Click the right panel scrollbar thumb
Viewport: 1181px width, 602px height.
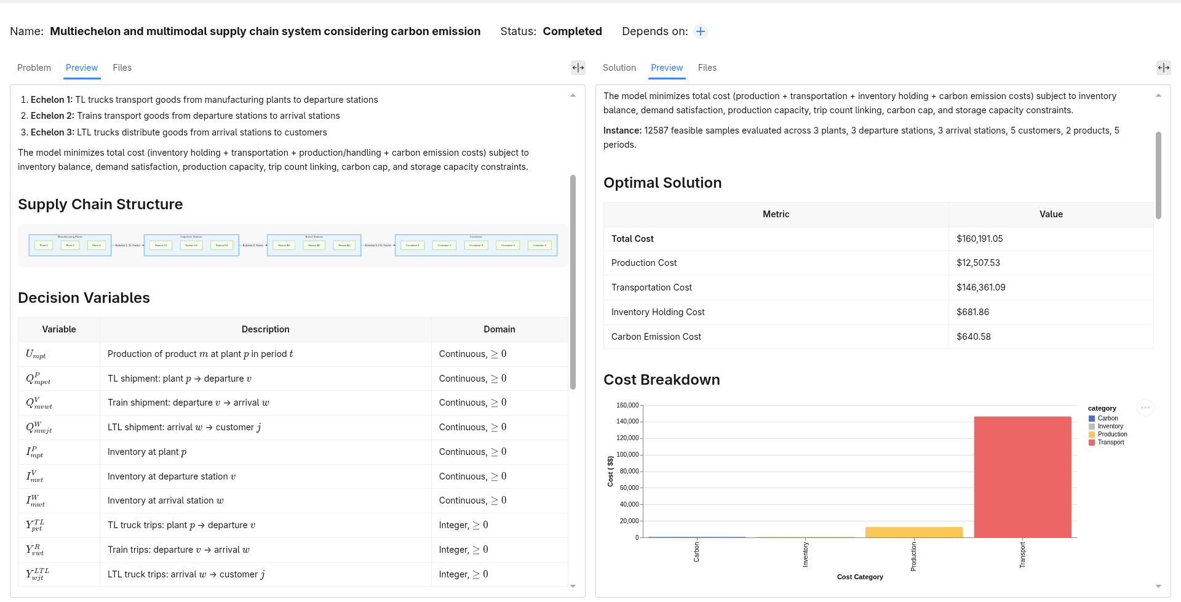click(x=1158, y=175)
